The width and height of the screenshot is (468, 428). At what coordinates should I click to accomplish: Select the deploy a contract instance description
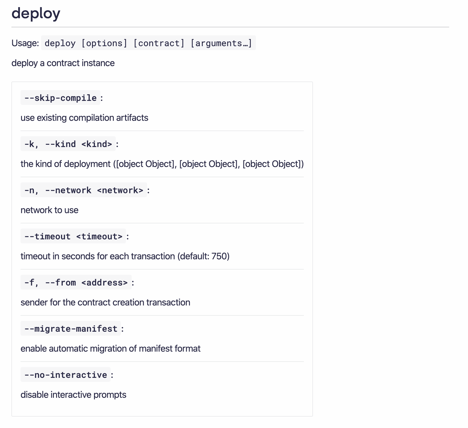63,63
